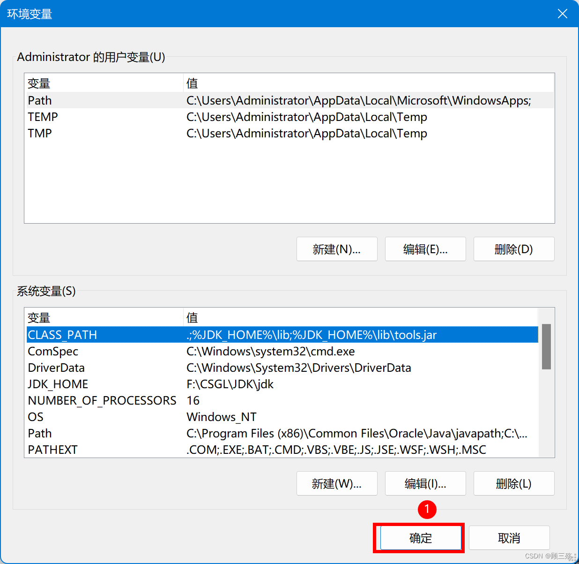Click the DriverData path value
The height and width of the screenshot is (564, 579).
point(299,368)
